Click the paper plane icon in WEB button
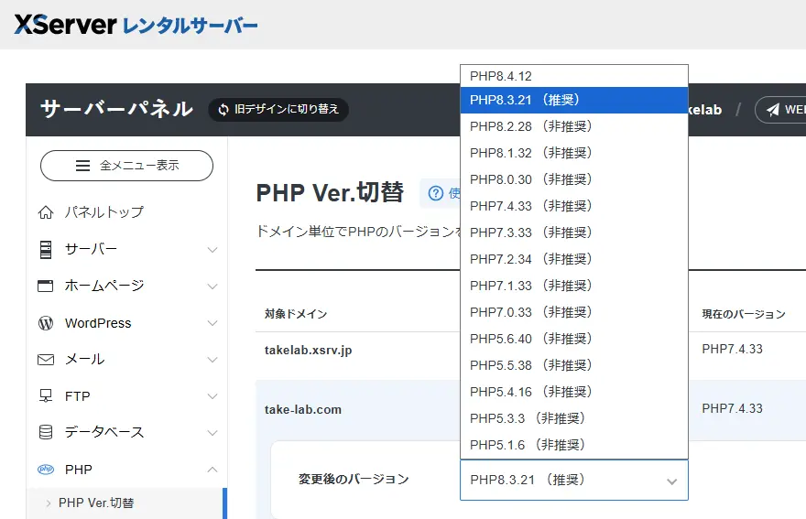Image resolution: width=806 pixels, height=519 pixels. 773,110
